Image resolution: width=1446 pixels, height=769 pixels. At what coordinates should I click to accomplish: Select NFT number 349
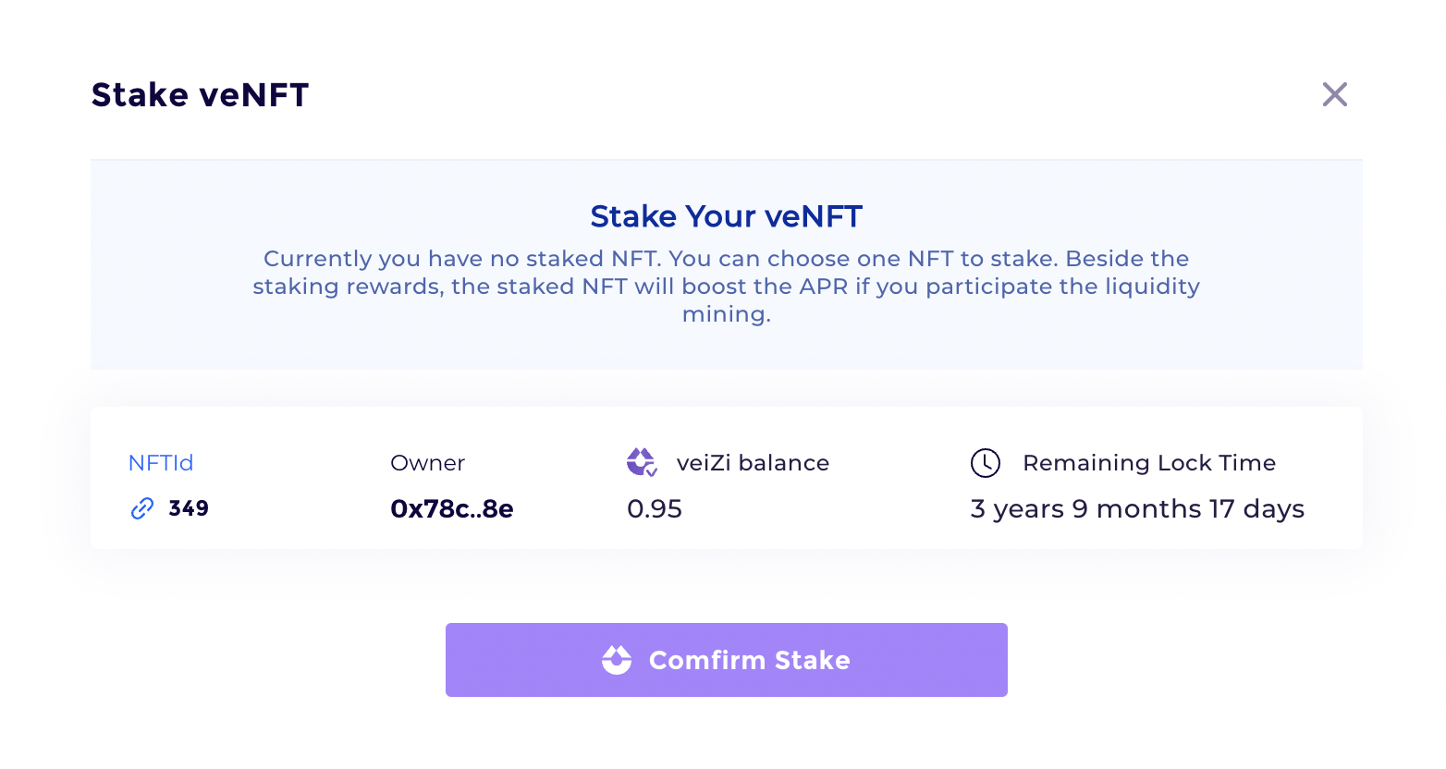pos(189,508)
